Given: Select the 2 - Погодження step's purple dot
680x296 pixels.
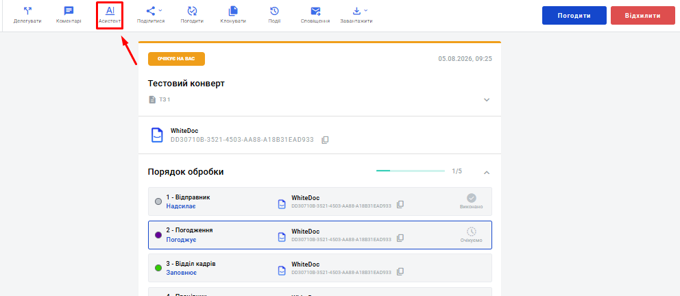Looking at the screenshot, I should pos(158,235).
